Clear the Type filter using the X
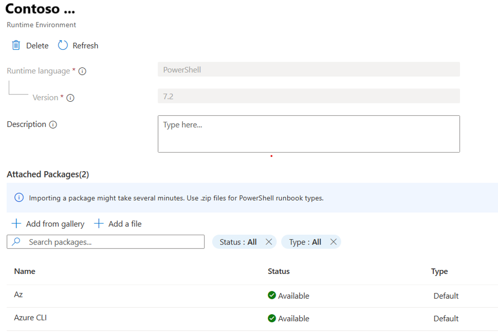 click(333, 242)
